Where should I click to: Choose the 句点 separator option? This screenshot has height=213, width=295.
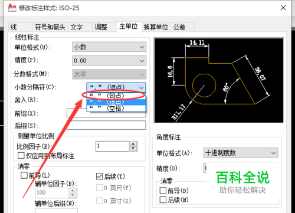coord(116,96)
